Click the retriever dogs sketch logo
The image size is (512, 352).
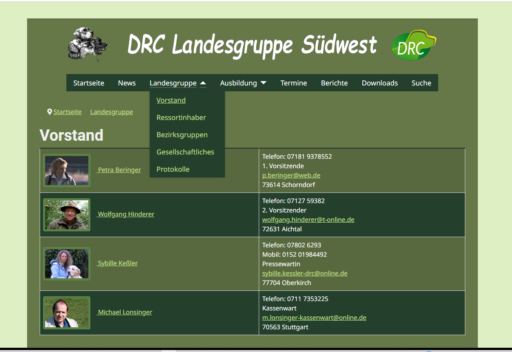[88, 44]
